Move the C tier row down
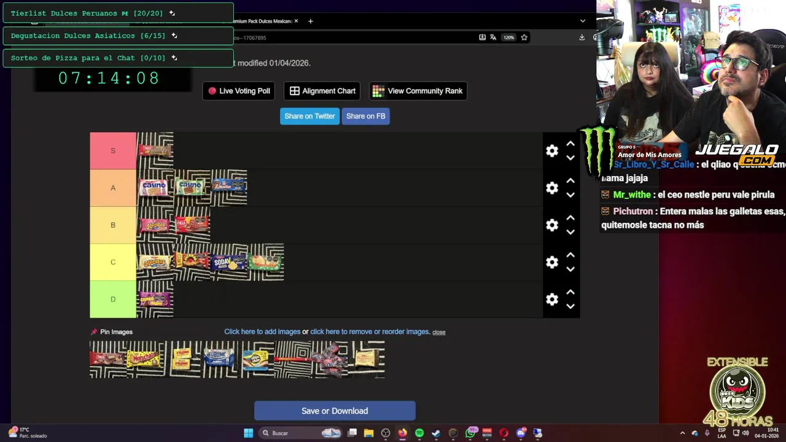Screen dimensions: 786x442 (570, 269)
